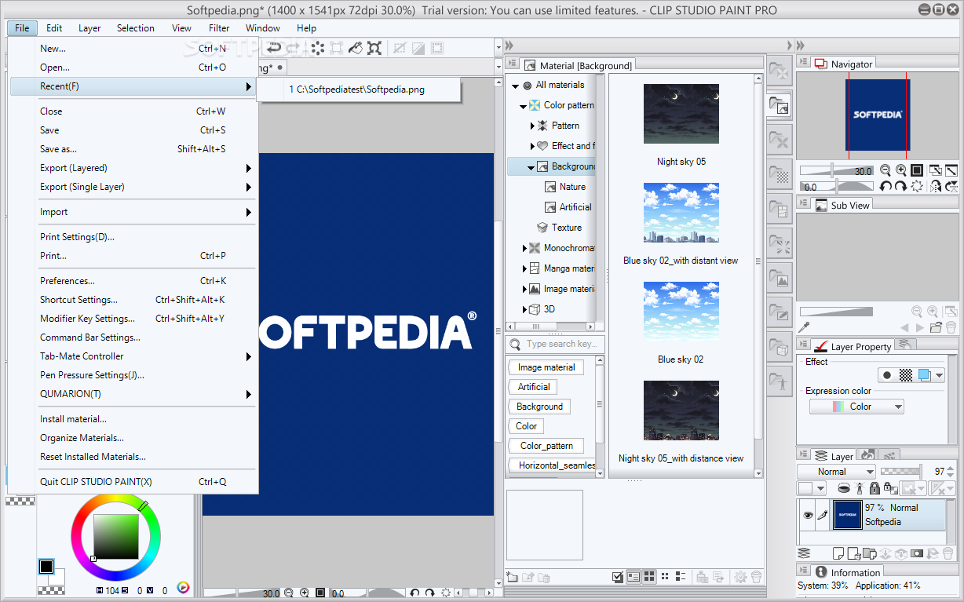Switch to the Sub View tab

pos(842,205)
